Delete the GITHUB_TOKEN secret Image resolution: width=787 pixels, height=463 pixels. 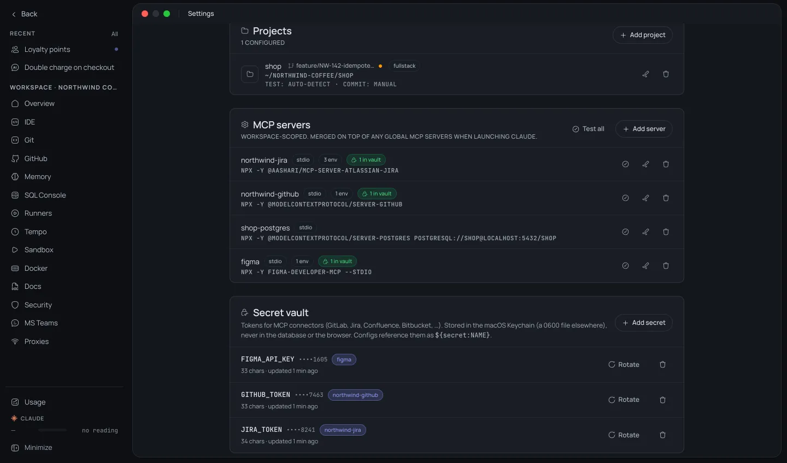[662, 400]
